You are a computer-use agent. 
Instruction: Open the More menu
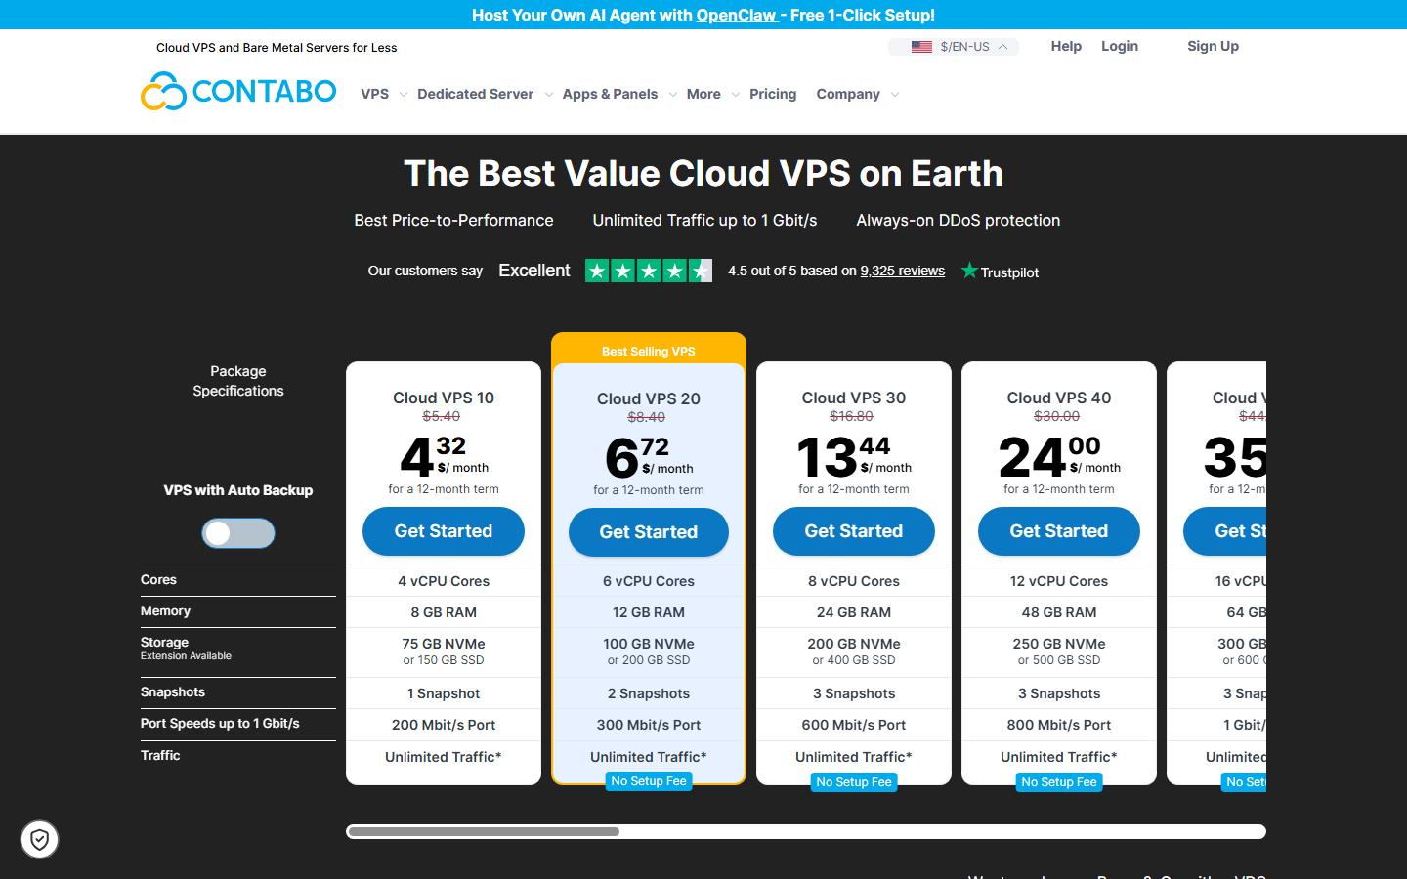pos(703,94)
